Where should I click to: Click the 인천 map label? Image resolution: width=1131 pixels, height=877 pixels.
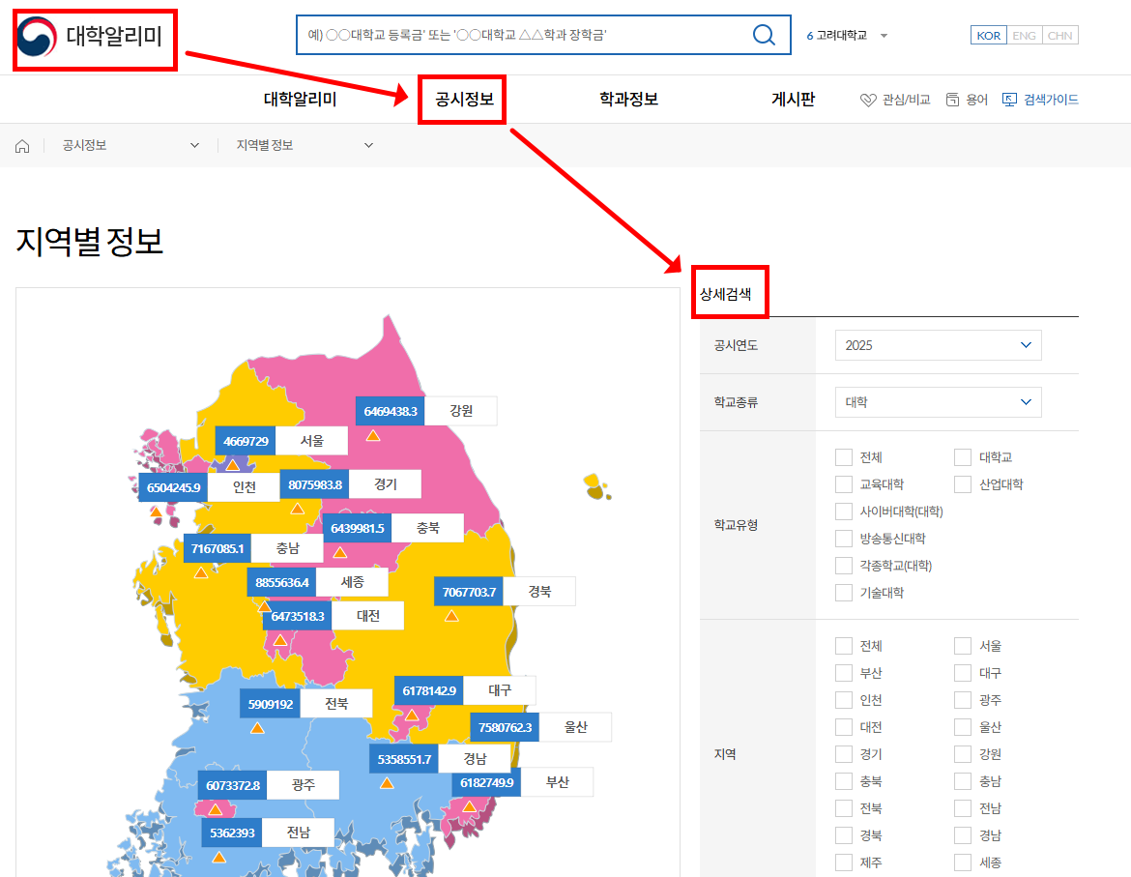[x=245, y=487]
